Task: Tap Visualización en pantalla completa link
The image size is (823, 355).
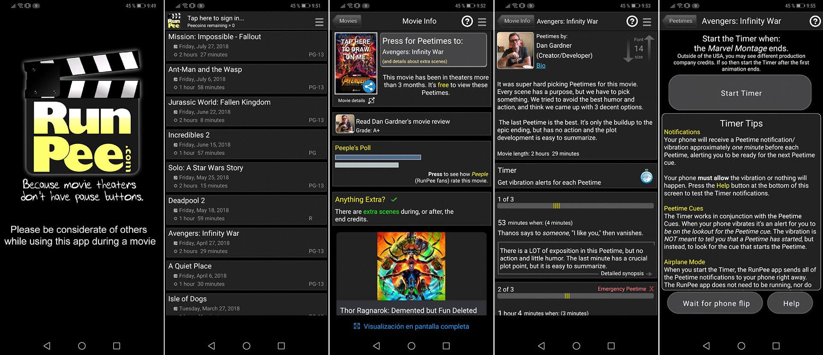Action: pyautogui.click(x=416, y=326)
